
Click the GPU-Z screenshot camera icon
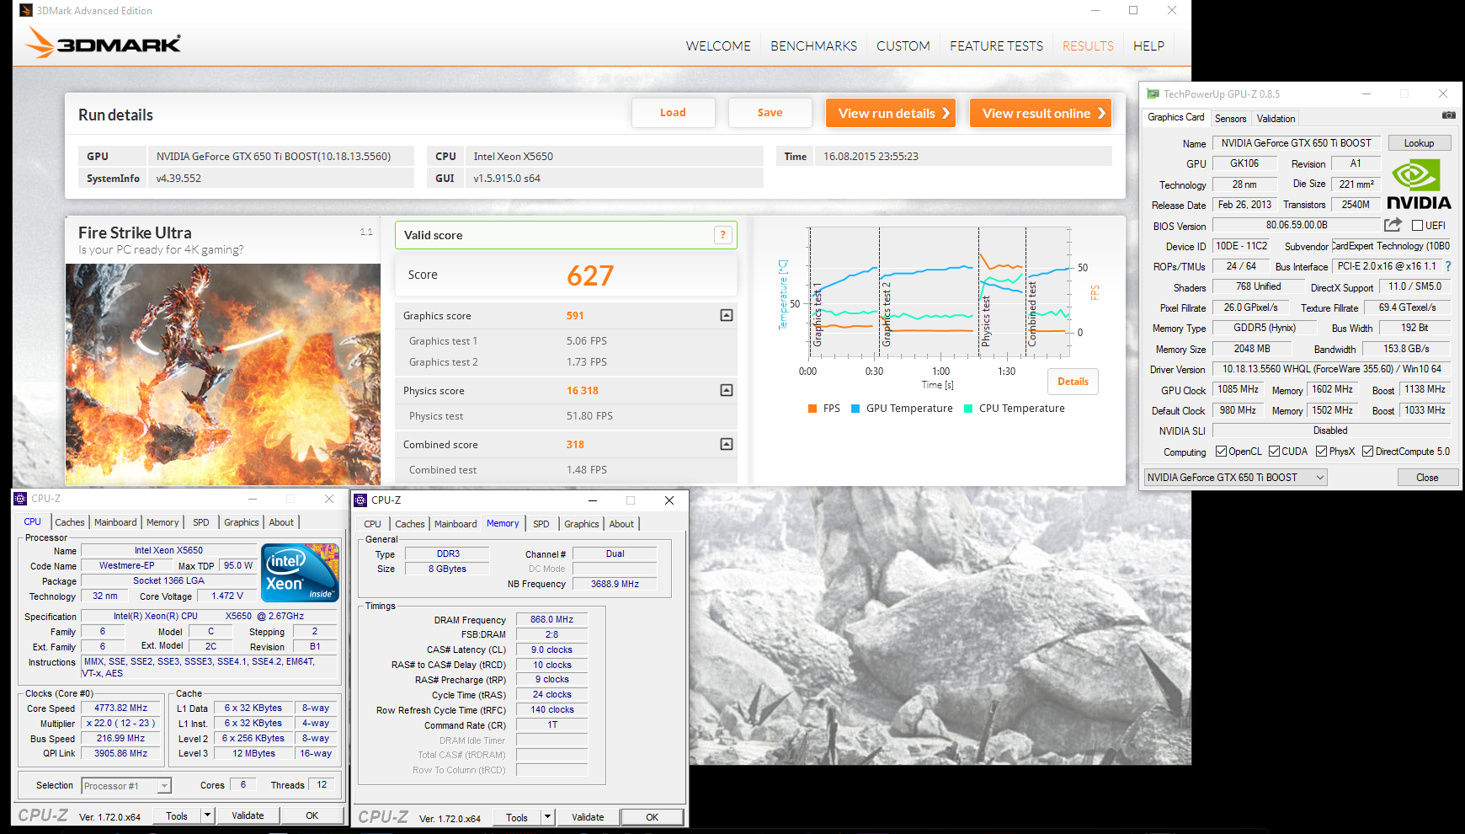(1448, 115)
